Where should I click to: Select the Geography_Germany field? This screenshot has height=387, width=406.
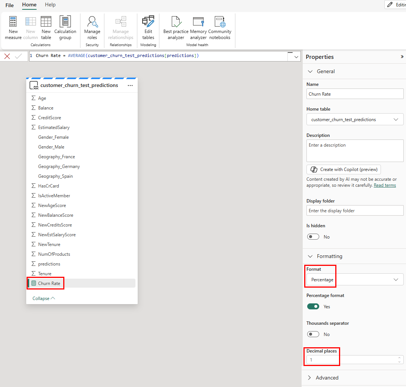coord(59,166)
